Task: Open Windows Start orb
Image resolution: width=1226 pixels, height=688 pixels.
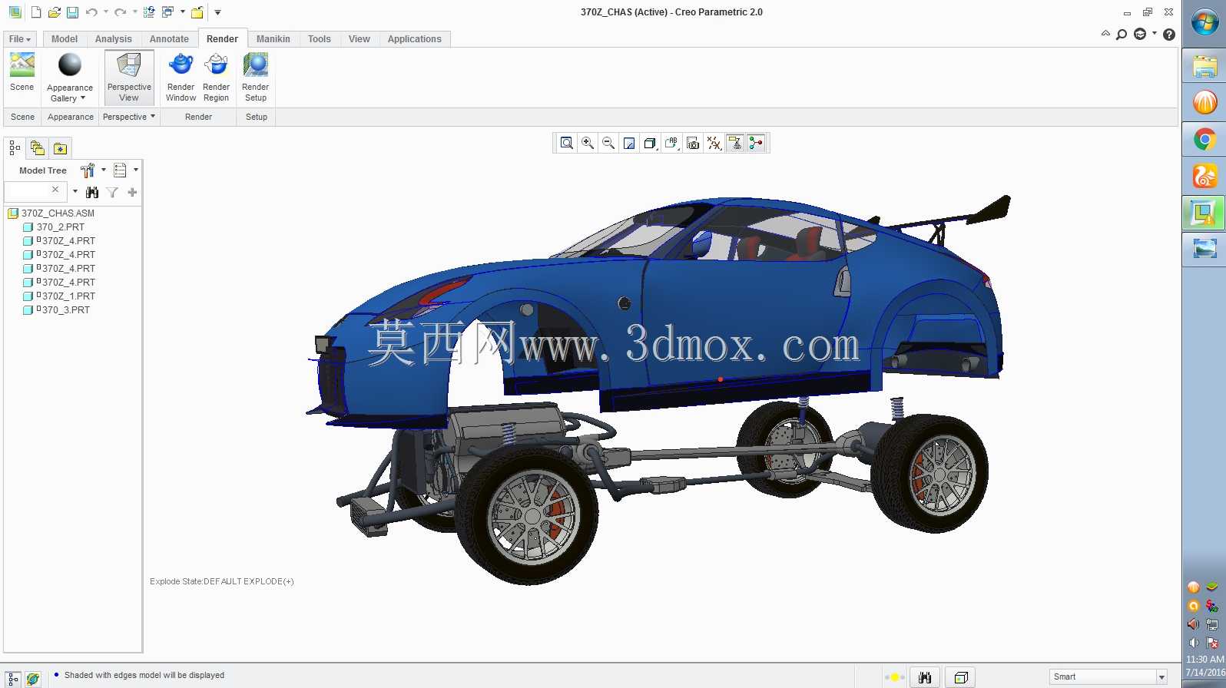Action: pos(1204,22)
